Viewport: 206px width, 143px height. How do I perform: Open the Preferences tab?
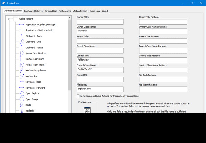65,11
